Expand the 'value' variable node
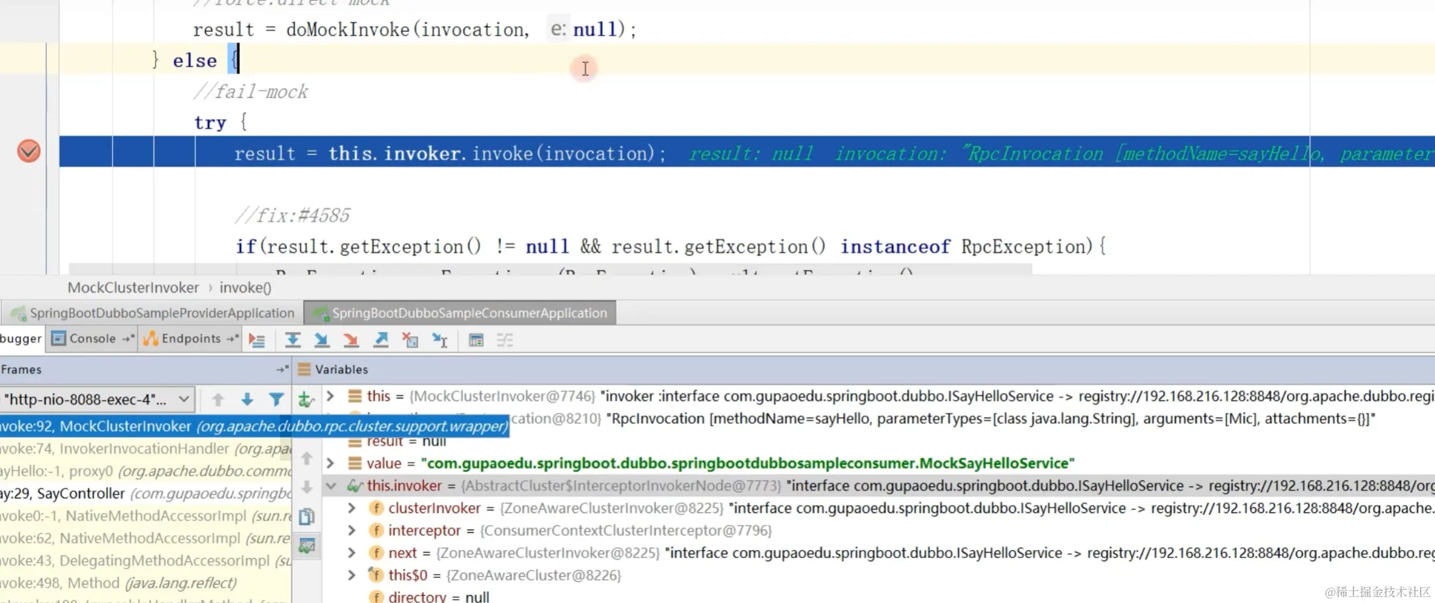The height and width of the screenshot is (603, 1435). [x=331, y=463]
